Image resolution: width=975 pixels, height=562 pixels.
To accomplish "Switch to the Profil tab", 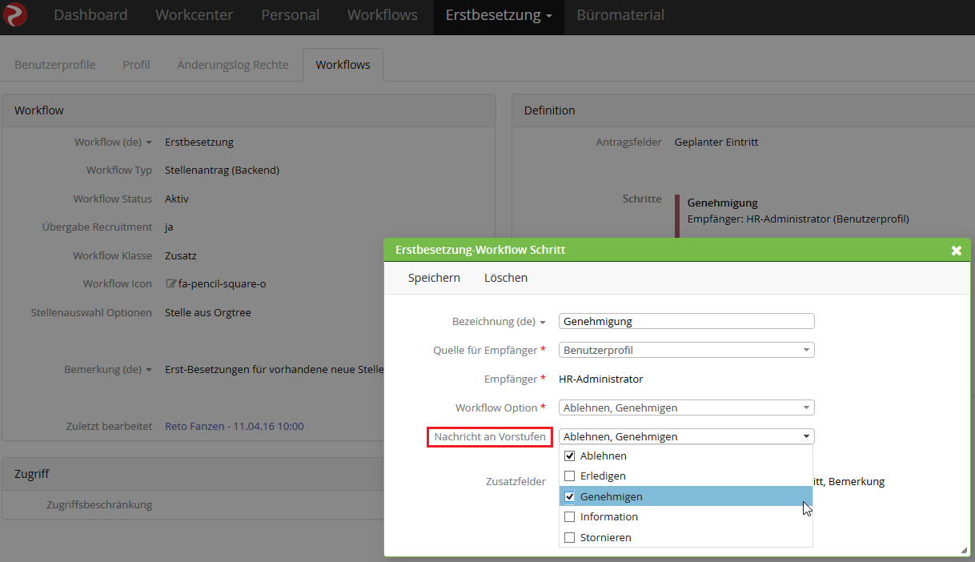I will pos(136,65).
